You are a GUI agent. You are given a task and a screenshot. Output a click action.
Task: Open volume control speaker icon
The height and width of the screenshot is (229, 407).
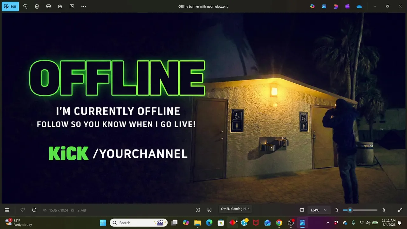(368, 223)
